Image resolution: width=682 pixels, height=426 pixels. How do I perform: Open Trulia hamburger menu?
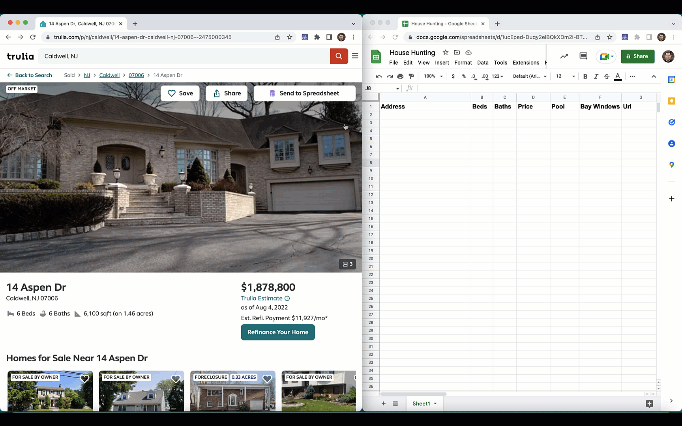355,56
